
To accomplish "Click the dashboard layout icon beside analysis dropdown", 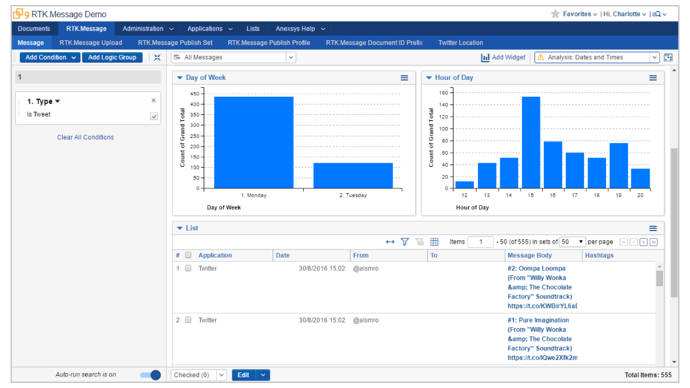I will point(668,57).
